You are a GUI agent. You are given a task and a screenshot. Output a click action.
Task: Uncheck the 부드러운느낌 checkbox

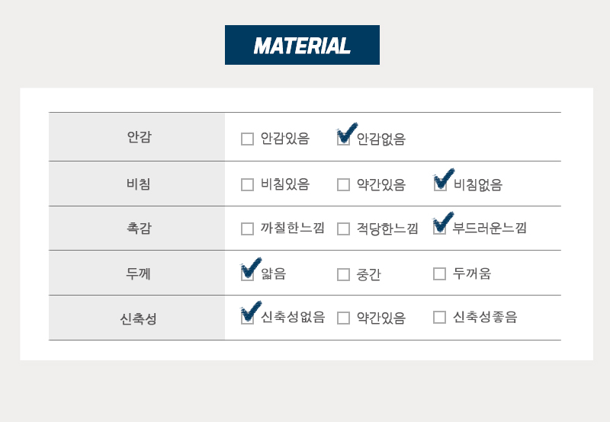click(440, 228)
